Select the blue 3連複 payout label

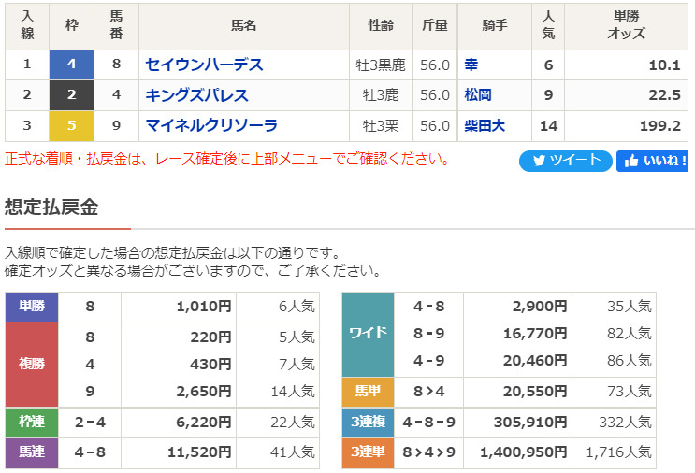[368, 423]
